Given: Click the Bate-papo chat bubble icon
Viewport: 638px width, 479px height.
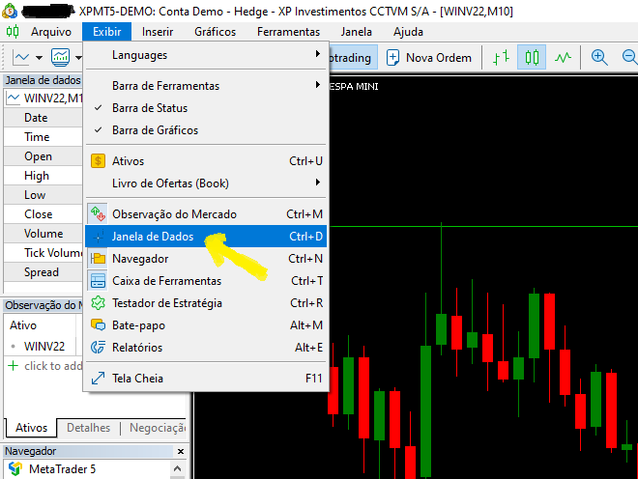Looking at the screenshot, I should (98, 325).
